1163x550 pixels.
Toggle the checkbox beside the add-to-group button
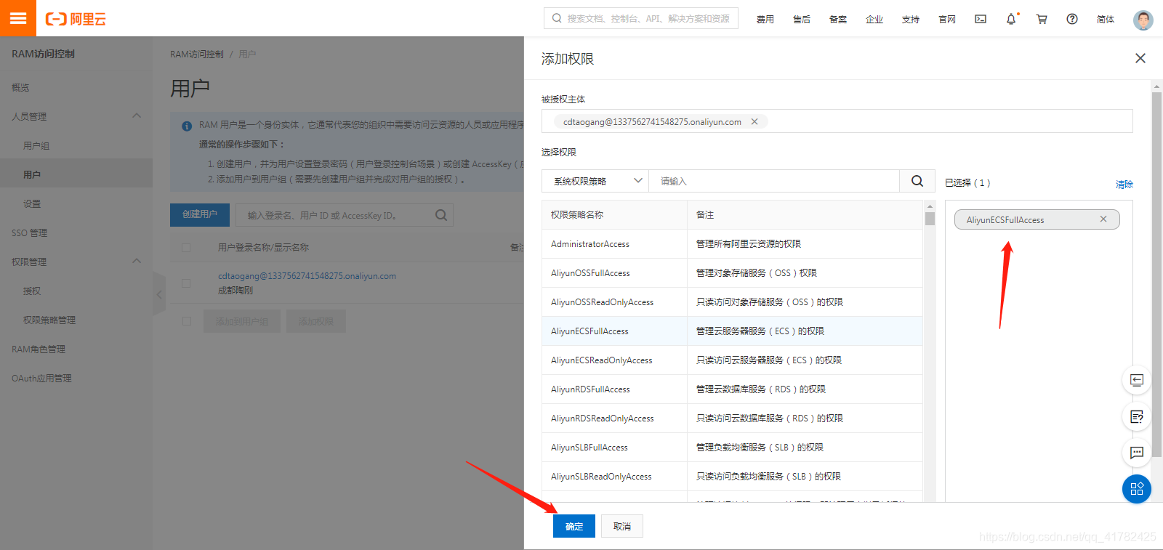186,321
